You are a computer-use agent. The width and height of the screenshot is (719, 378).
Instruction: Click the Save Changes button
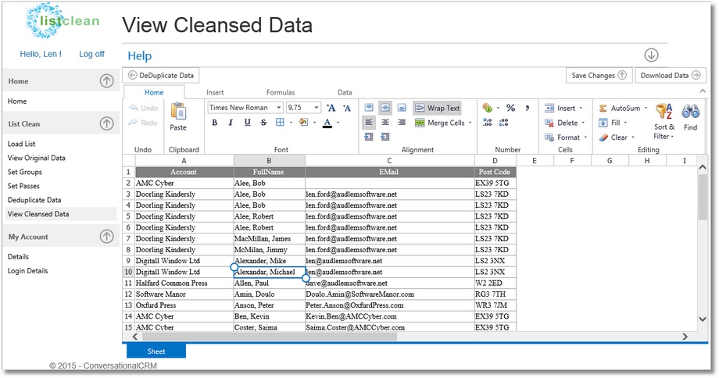pyautogui.click(x=599, y=75)
